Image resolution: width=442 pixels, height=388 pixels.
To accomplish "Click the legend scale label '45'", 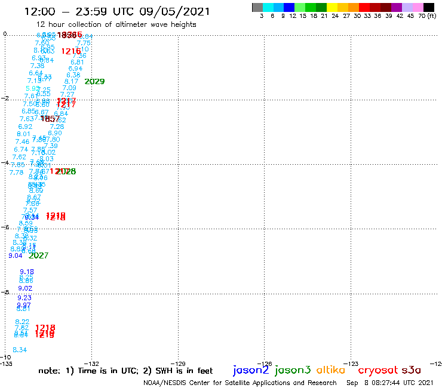I will point(410,16).
